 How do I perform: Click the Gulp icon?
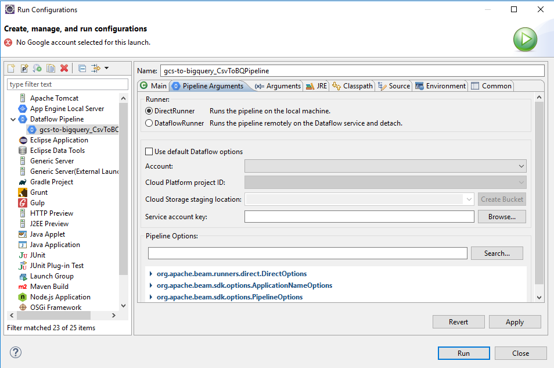pyautogui.click(x=23, y=203)
